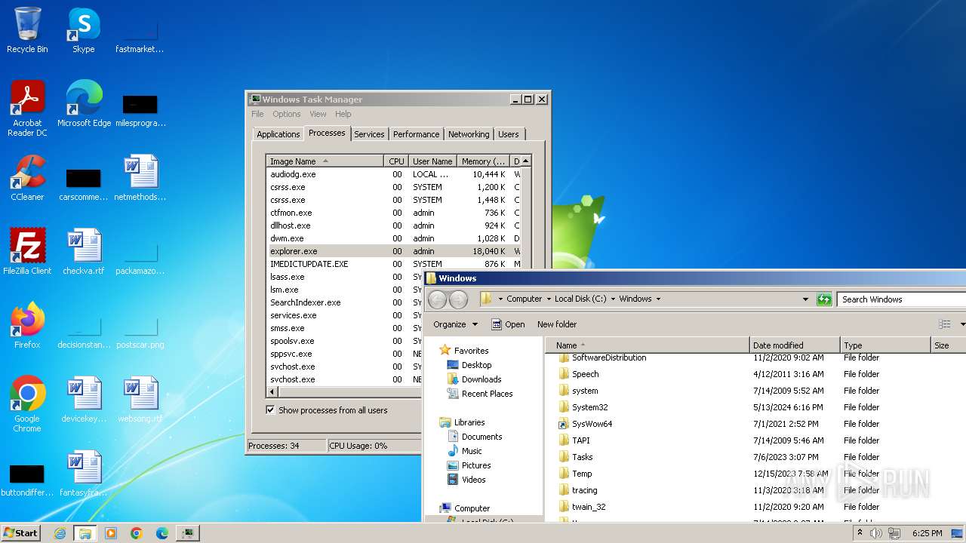The width and height of the screenshot is (966, 543).
Task: Click the Explorer forward navigation button
Action: click(458, 299)
